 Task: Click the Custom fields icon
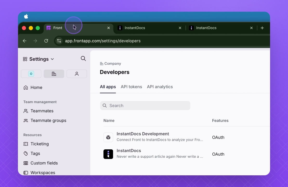click(26, 163)
